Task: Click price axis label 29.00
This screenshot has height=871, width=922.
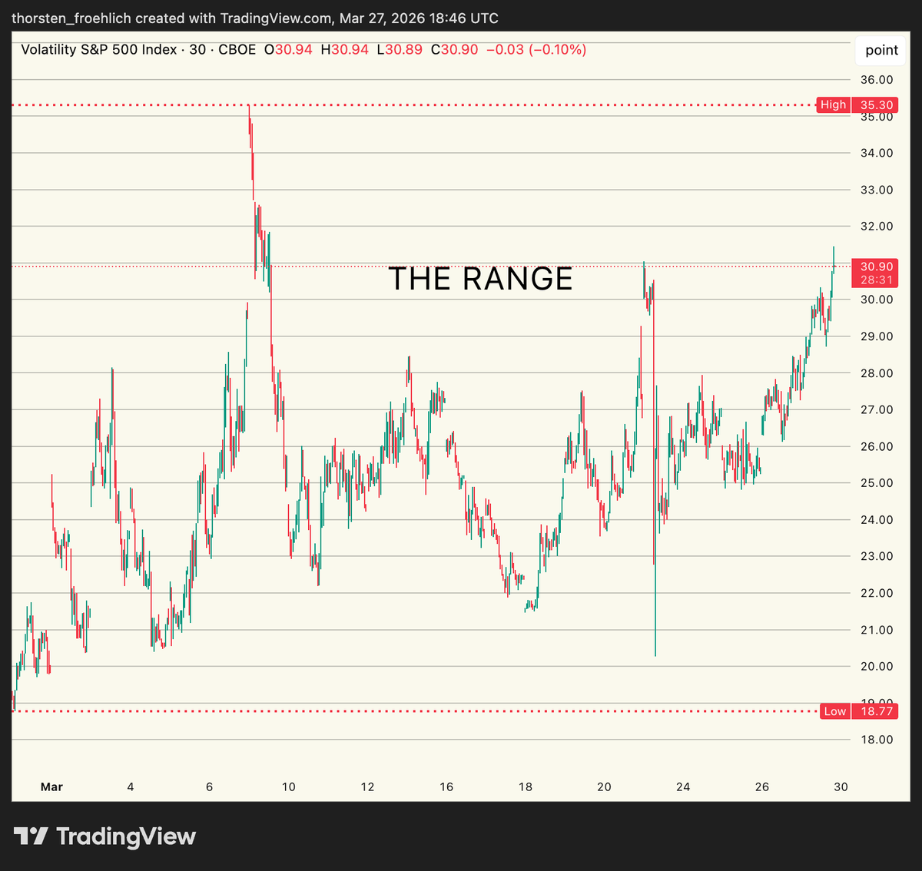Action: click(877, 336)
